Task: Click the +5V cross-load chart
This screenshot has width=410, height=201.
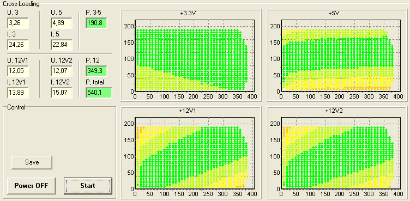Action: 337,56
